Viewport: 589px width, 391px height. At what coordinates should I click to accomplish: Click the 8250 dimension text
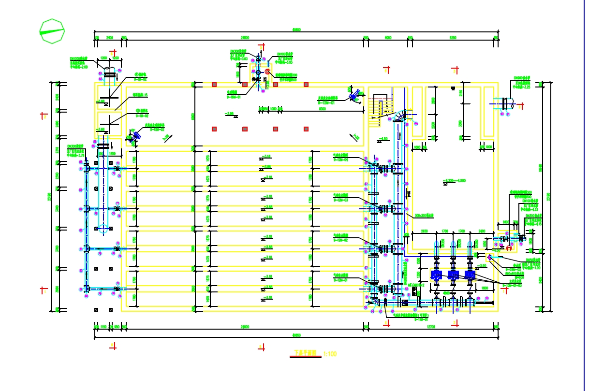point(453,37)
